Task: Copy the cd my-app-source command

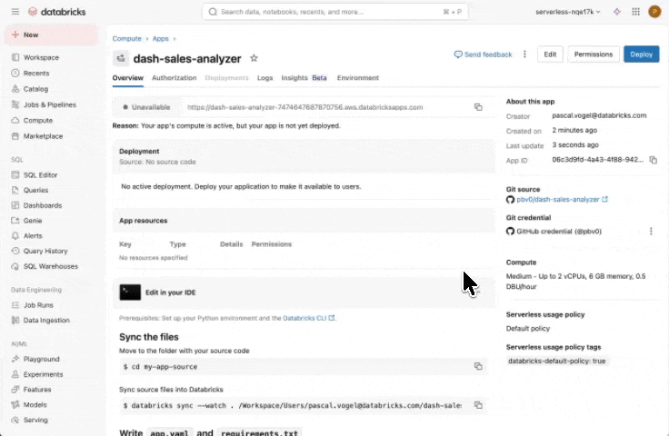Action: point(478,366)
